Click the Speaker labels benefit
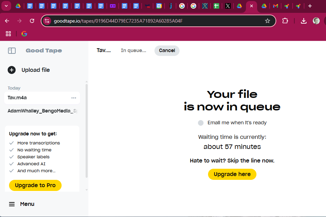 tap(33, 157)
